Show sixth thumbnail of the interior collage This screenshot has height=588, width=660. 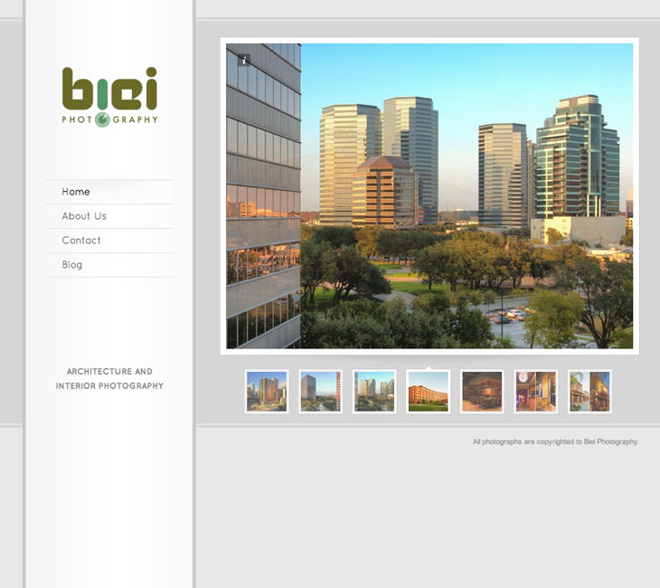[536, 392]
